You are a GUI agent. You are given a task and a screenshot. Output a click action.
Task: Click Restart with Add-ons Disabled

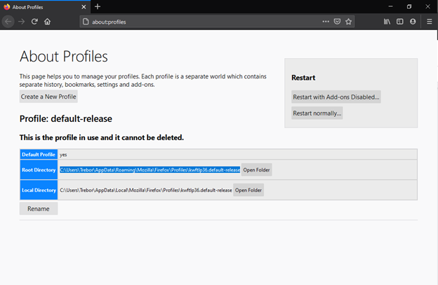[x=336, y=97]
